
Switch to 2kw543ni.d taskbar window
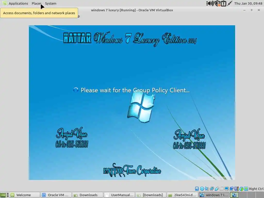[x=183, y=195]
